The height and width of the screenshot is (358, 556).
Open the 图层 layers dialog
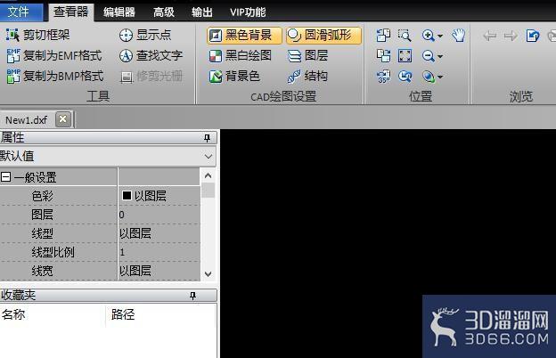point(307,55)
